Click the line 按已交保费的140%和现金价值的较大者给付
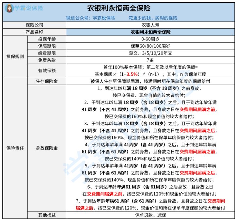235x219 pixels. coord(149,159)
